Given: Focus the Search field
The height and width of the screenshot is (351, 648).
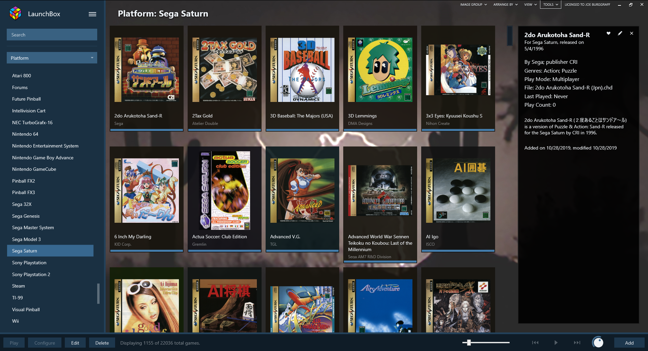Looking at the screenshot, I should pyautogui.click(x=52, y=35).
